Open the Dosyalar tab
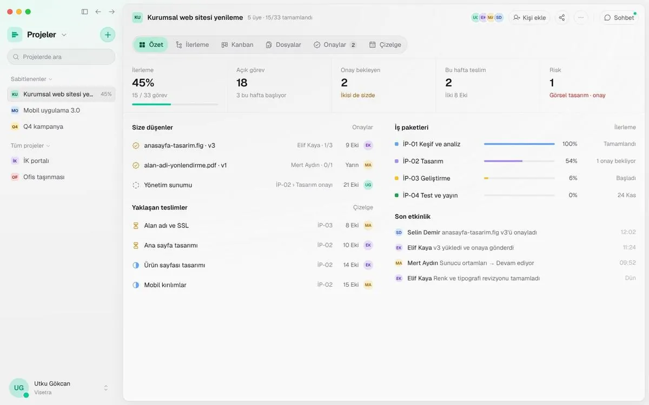The height and width of the screenshot is (405, 649). point(283,45)
